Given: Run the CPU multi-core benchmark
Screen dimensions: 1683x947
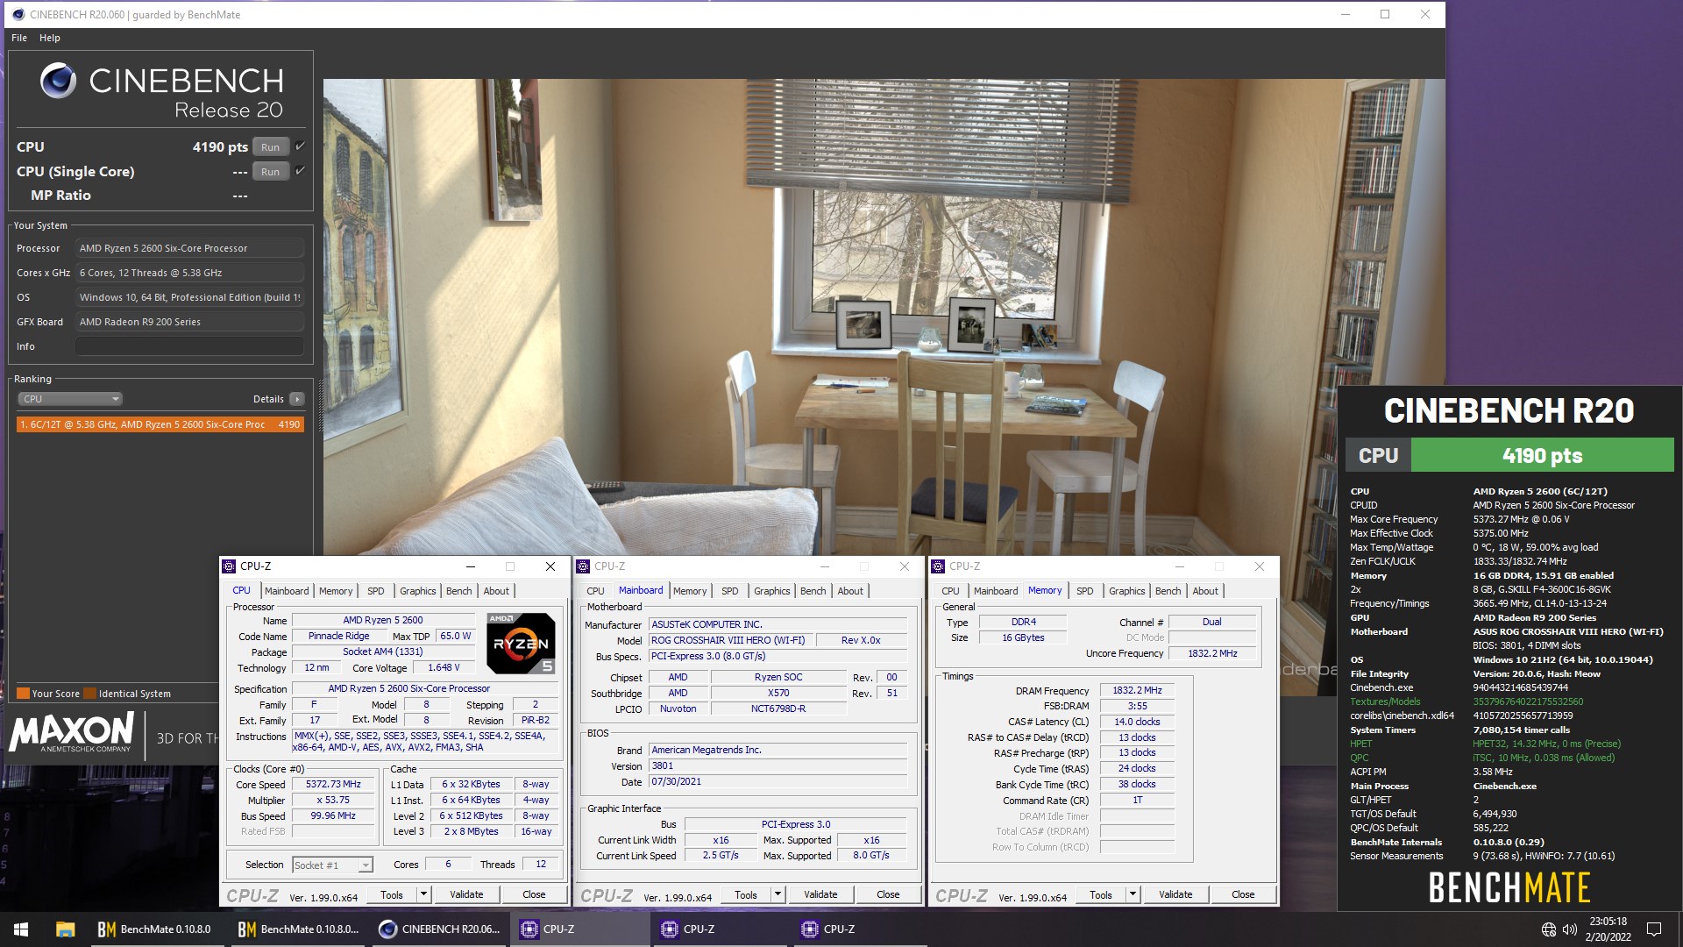Looking at the screenshot, I should point(271,147).
